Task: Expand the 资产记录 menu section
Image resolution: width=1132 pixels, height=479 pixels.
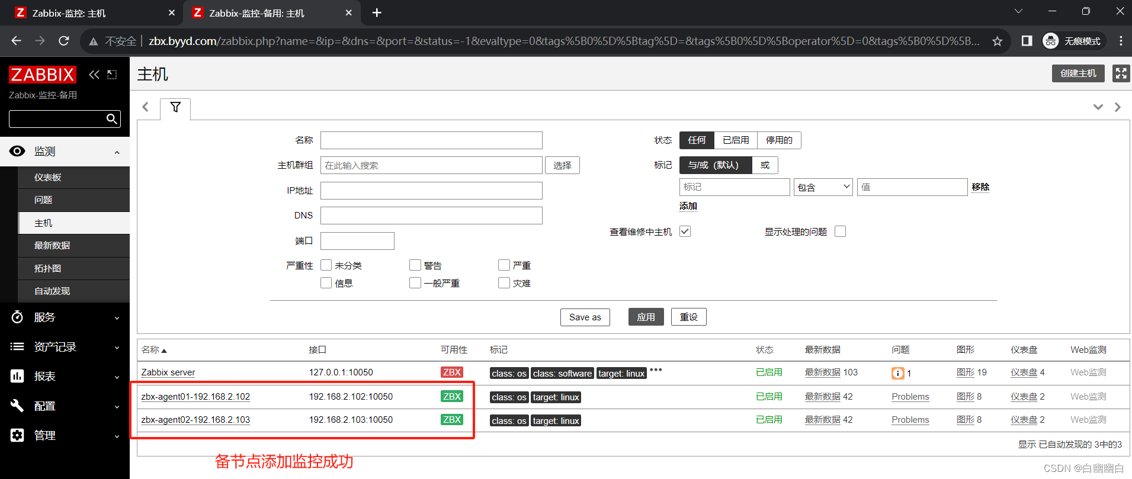Action: [117, 348]
